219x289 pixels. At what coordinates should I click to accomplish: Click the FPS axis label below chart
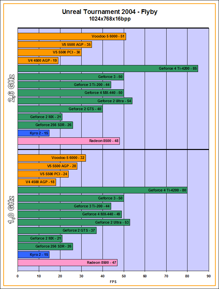113,282
